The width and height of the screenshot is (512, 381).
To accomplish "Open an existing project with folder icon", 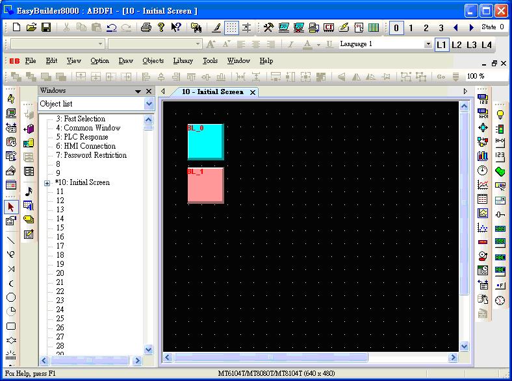I will coord(31,27).
